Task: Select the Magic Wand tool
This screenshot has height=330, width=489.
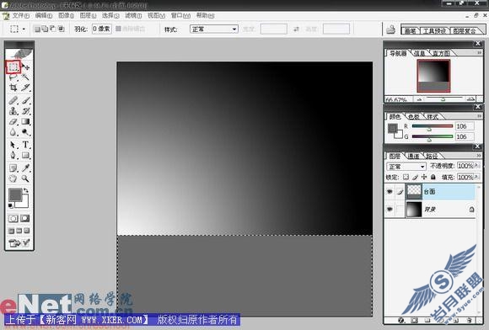Action: [25, 77]
